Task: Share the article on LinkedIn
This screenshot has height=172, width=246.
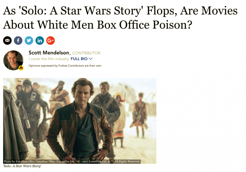Action: (40, 40)
